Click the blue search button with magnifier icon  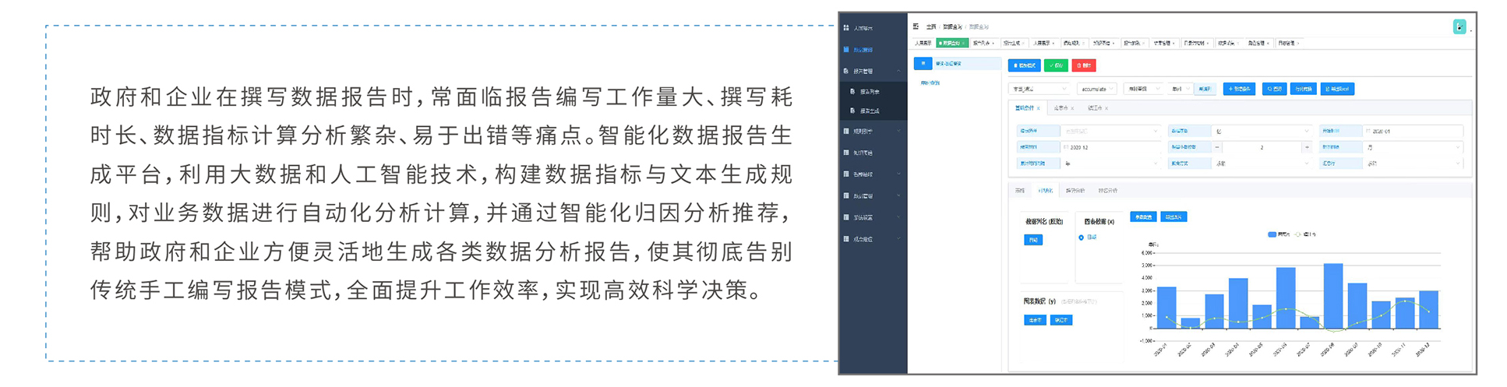[1275, 89]
